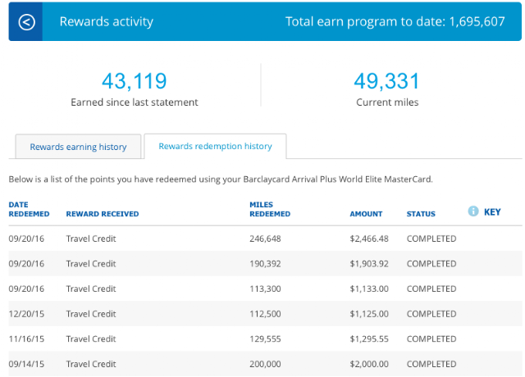Click the 43,119 earned since last statement

tap(135, 81)
